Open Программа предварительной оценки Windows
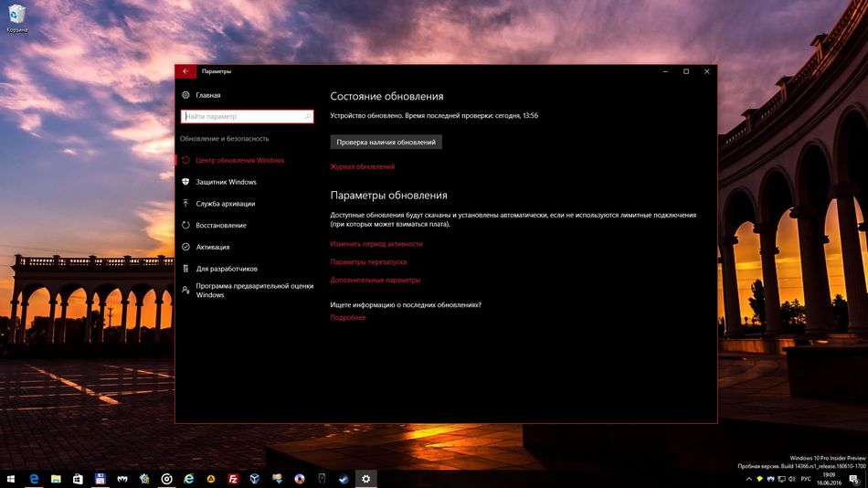 (255, 291)
